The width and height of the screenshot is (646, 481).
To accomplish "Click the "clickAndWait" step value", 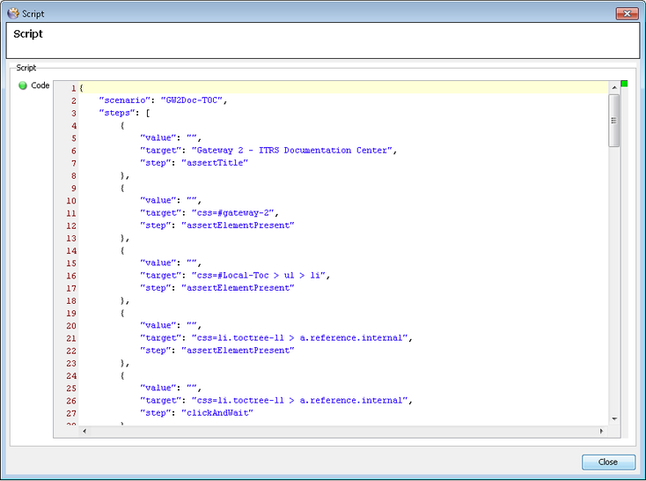I will (x=217, y=412).
